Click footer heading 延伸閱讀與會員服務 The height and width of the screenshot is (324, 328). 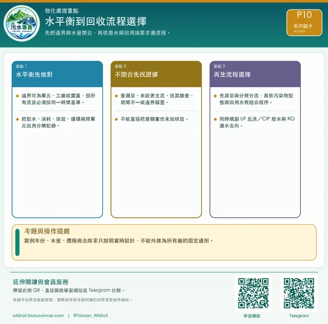click(x=40, y=282)
